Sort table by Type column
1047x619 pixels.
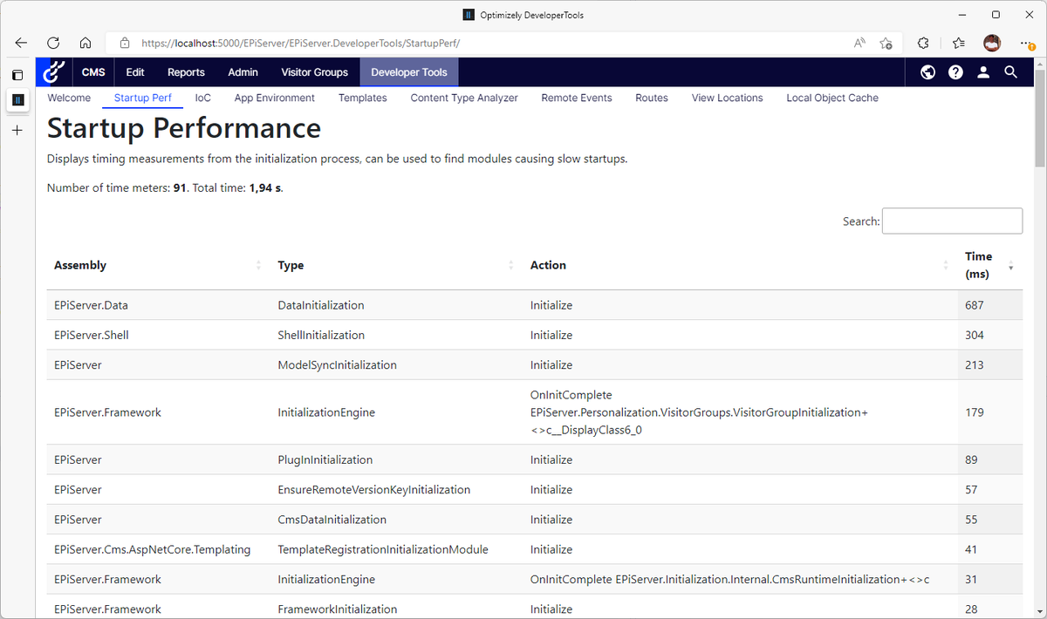point(397,265)
